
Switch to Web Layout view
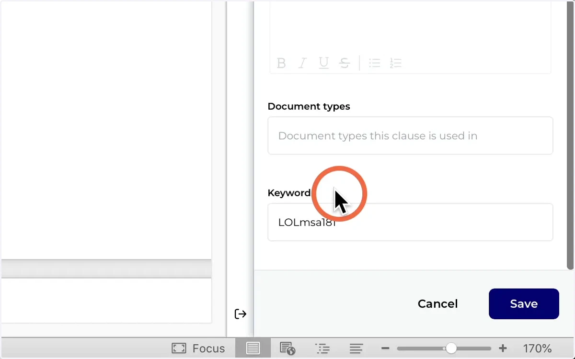coord(287,348)
